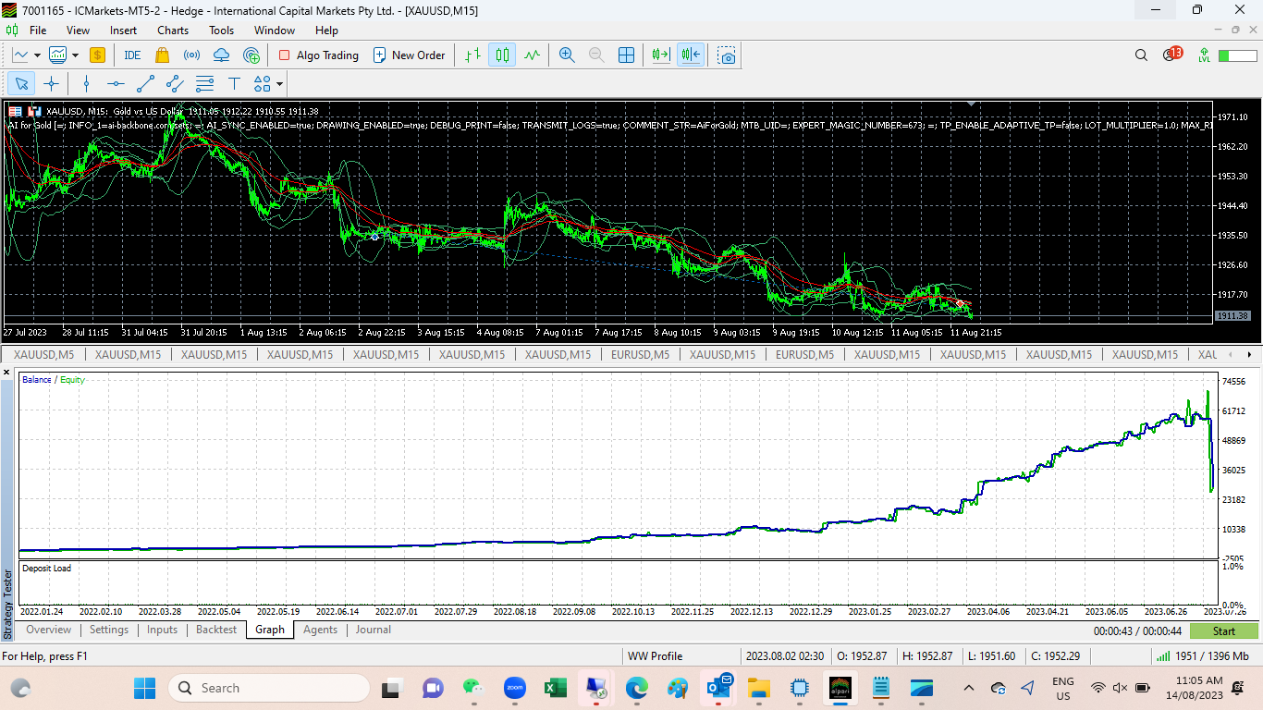Viewport: 1263px width, 710px height.
Task: Pick the Text label tool
Action: click(x=234, y=84)
